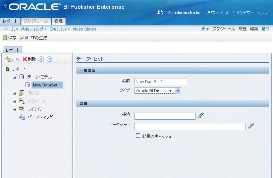Screen dimensions: 273x178
Task: Collapse the レイアウト tree node
Action: (14, 109)
